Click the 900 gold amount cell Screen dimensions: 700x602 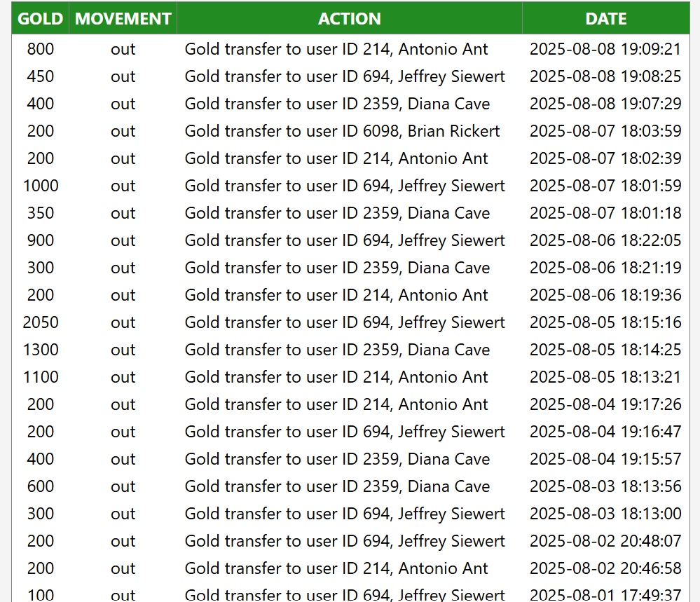(x=41, y=240)
